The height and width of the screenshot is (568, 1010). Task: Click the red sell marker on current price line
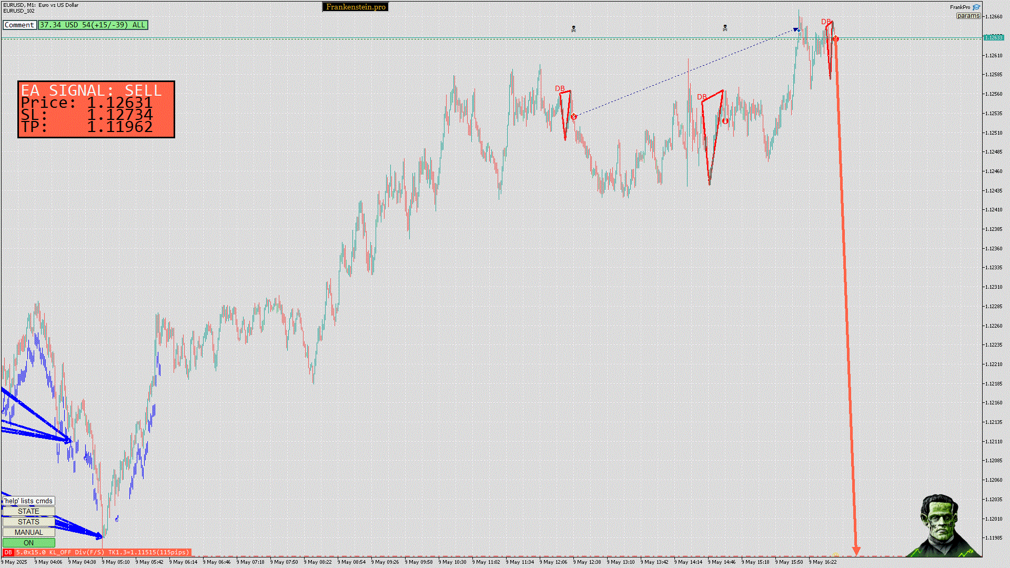coord(836,38)
